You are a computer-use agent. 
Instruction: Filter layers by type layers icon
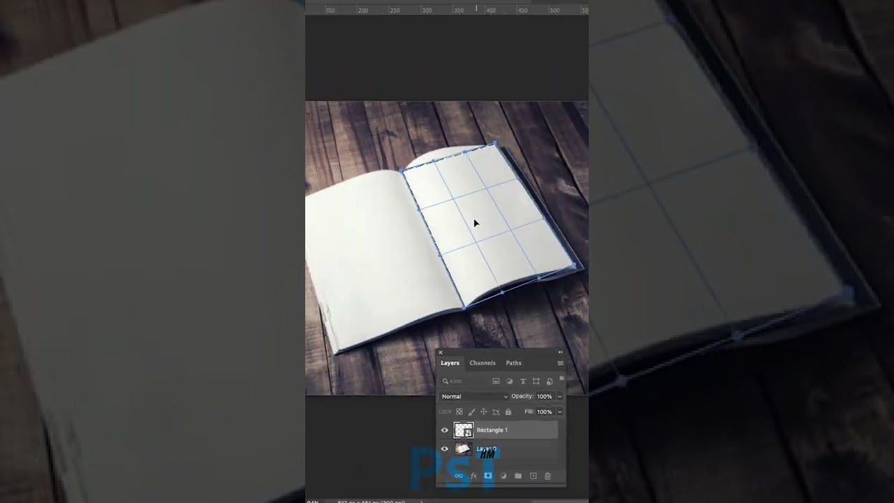click(x=522, y=381)
